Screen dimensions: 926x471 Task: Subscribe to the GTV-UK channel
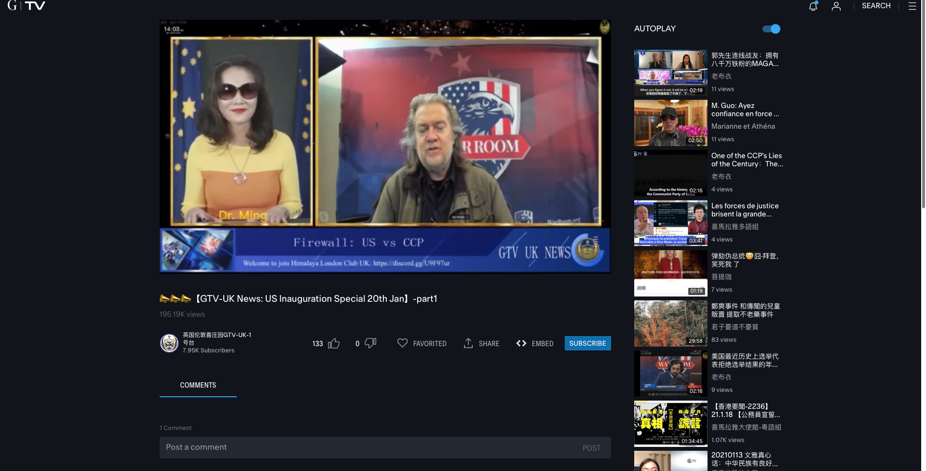pyautogui.click(x=587, y=343)
